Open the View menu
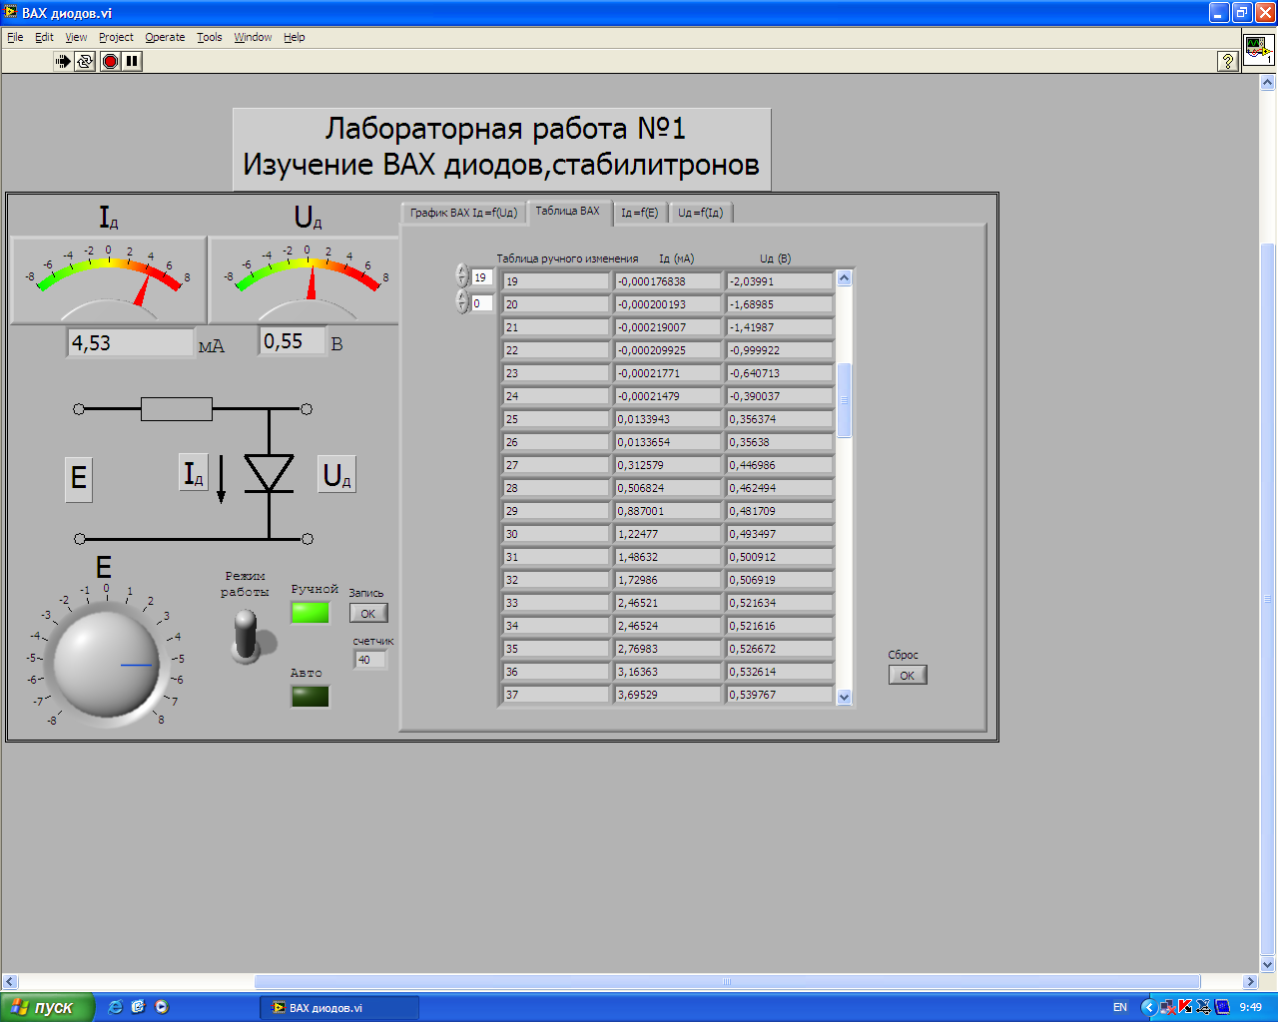 tap(76, 37)
